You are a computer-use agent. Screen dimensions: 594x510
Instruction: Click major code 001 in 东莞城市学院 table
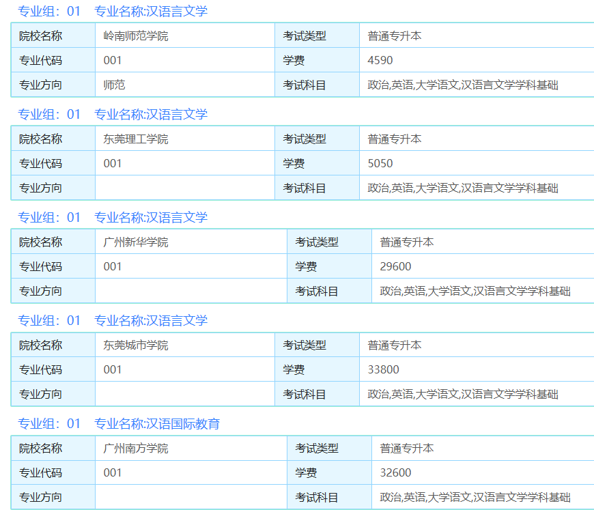(x=113, y=369)
